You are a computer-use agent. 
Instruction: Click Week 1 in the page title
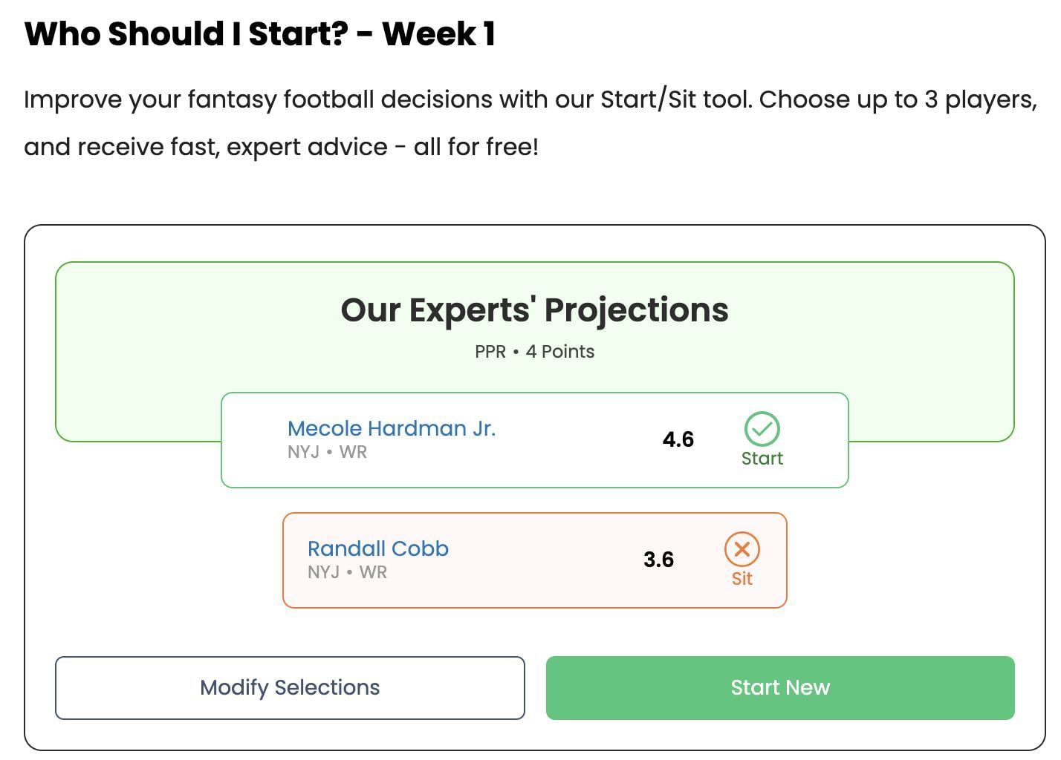pyautogui.click(x=438, y=34)
